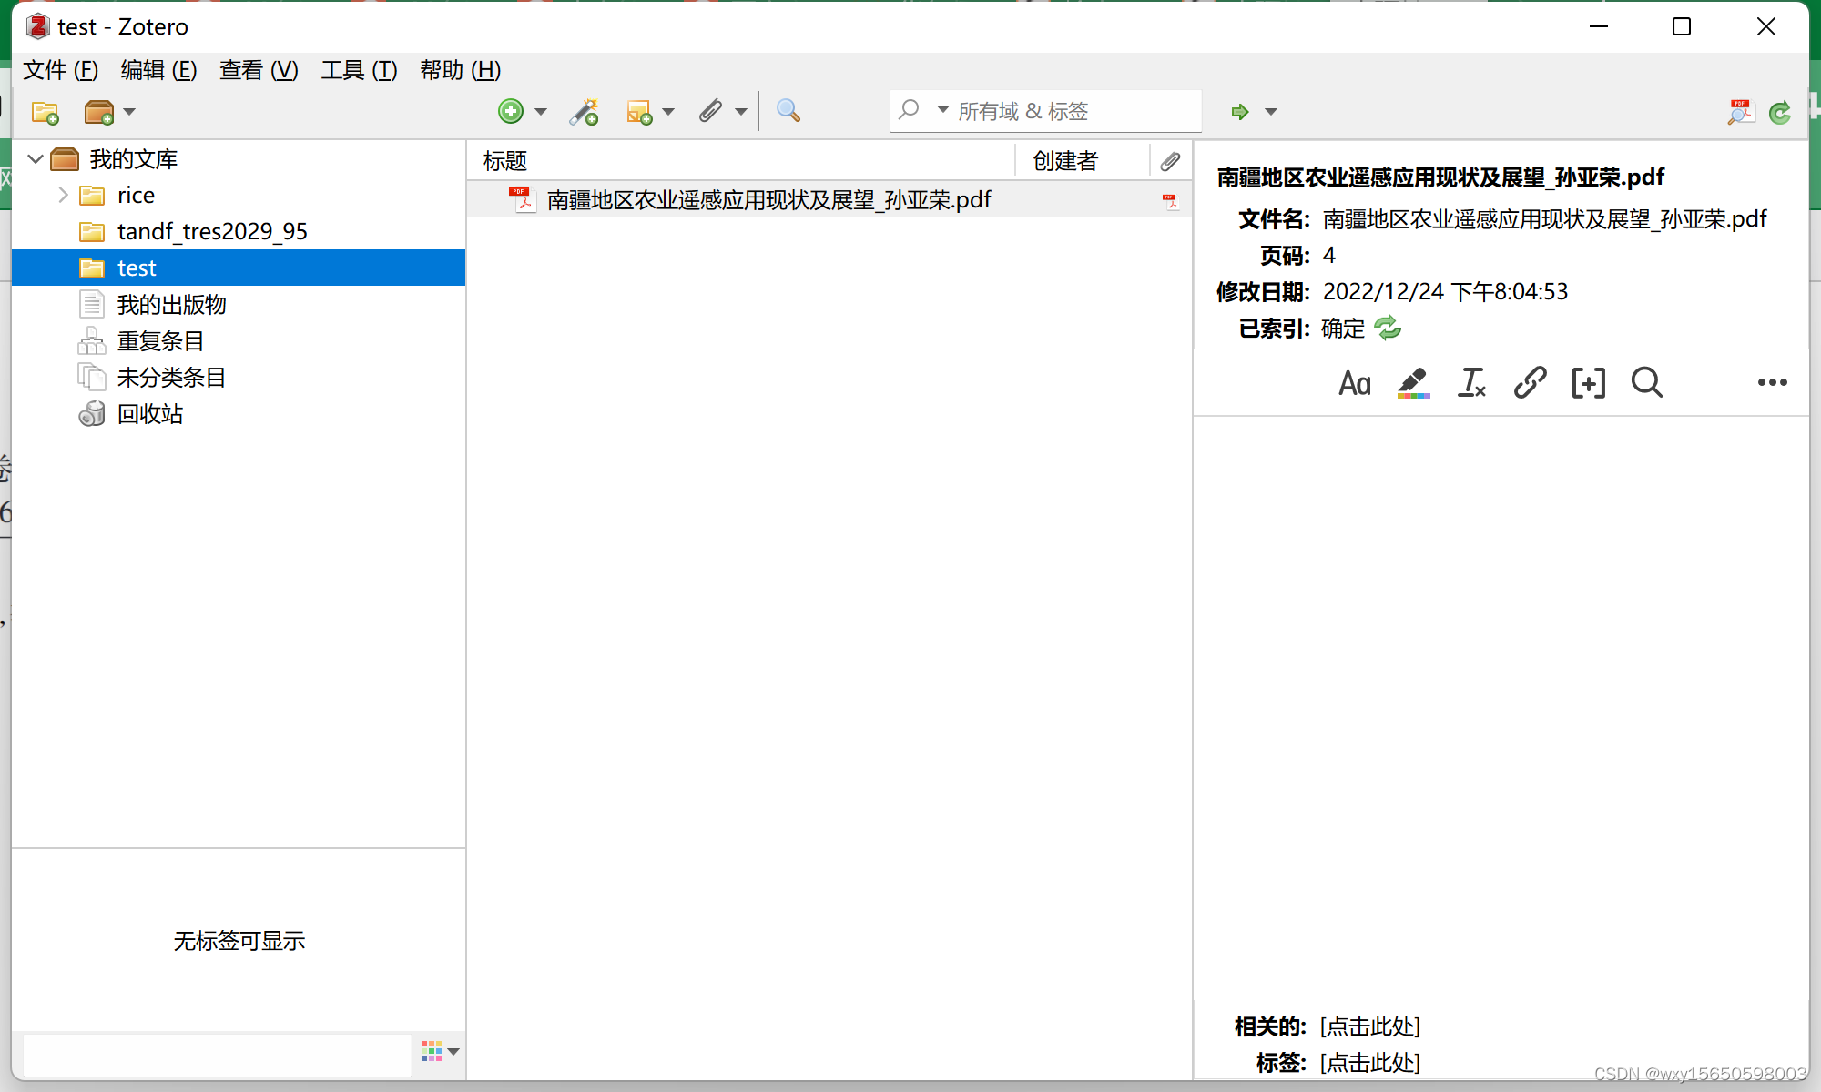Click the green Locate arrow icon

[1239, 112]
